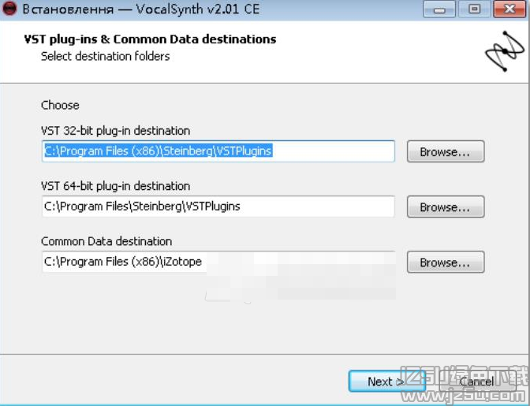530x406 pixels.
Task: Minimize the installer window
Action: (439, 9)
